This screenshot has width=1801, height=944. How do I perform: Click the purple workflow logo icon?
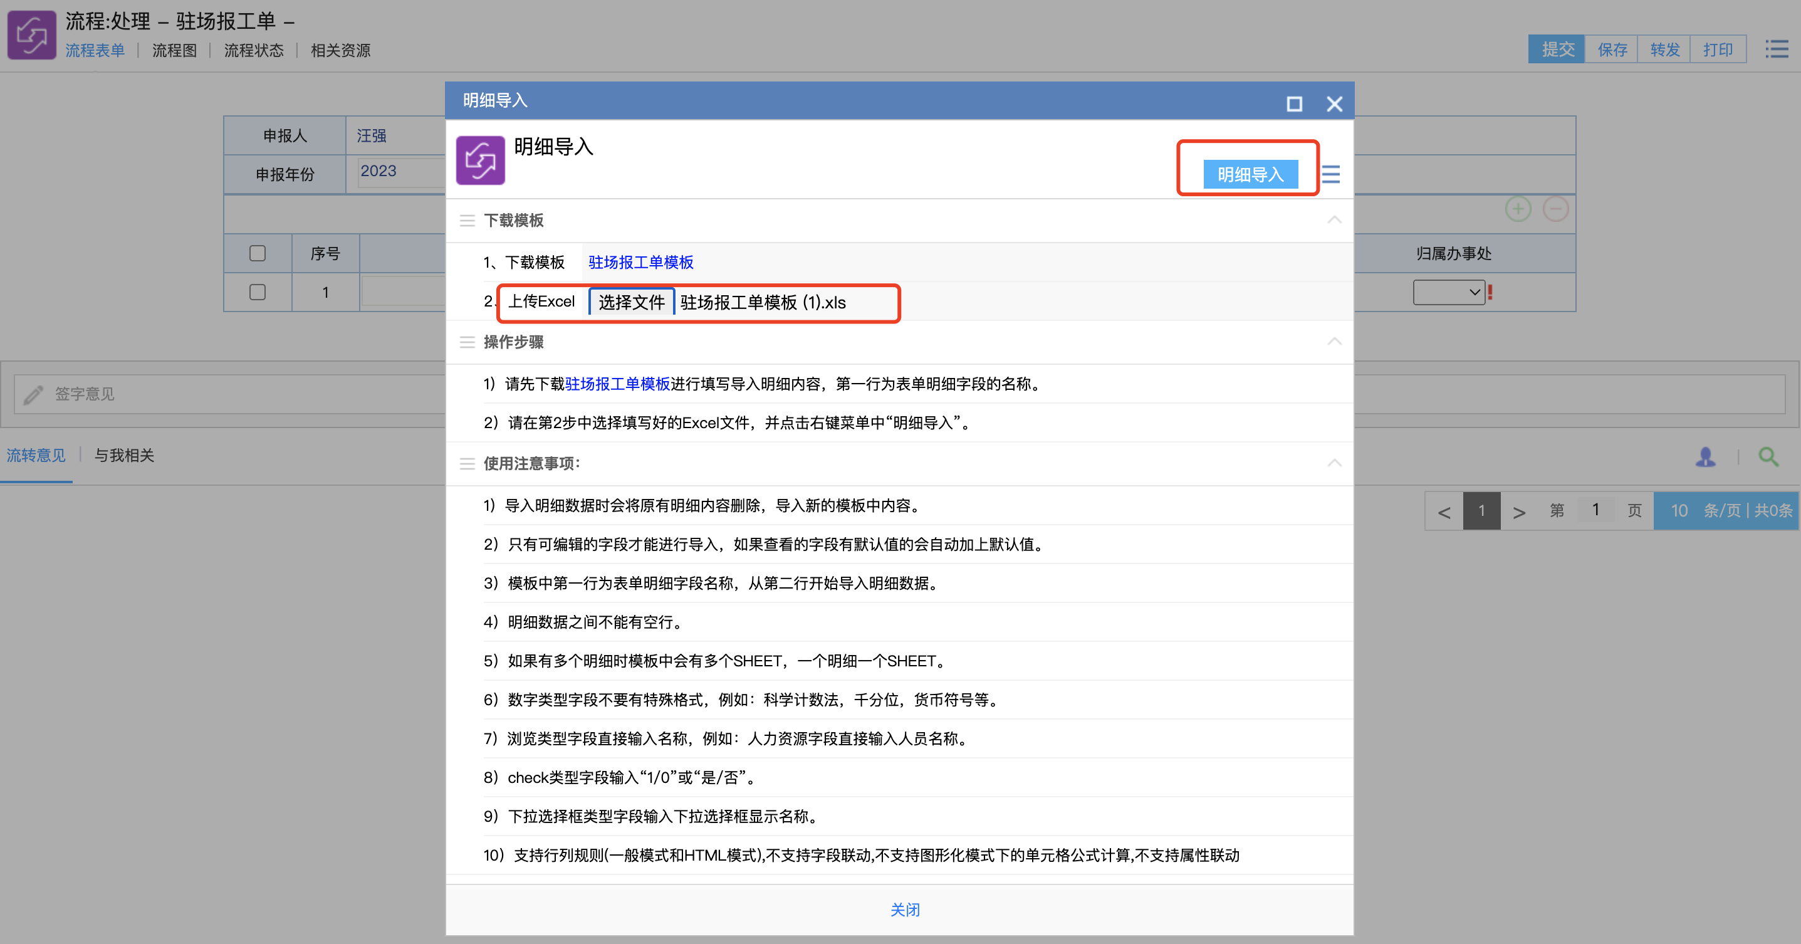pos(31,35)
